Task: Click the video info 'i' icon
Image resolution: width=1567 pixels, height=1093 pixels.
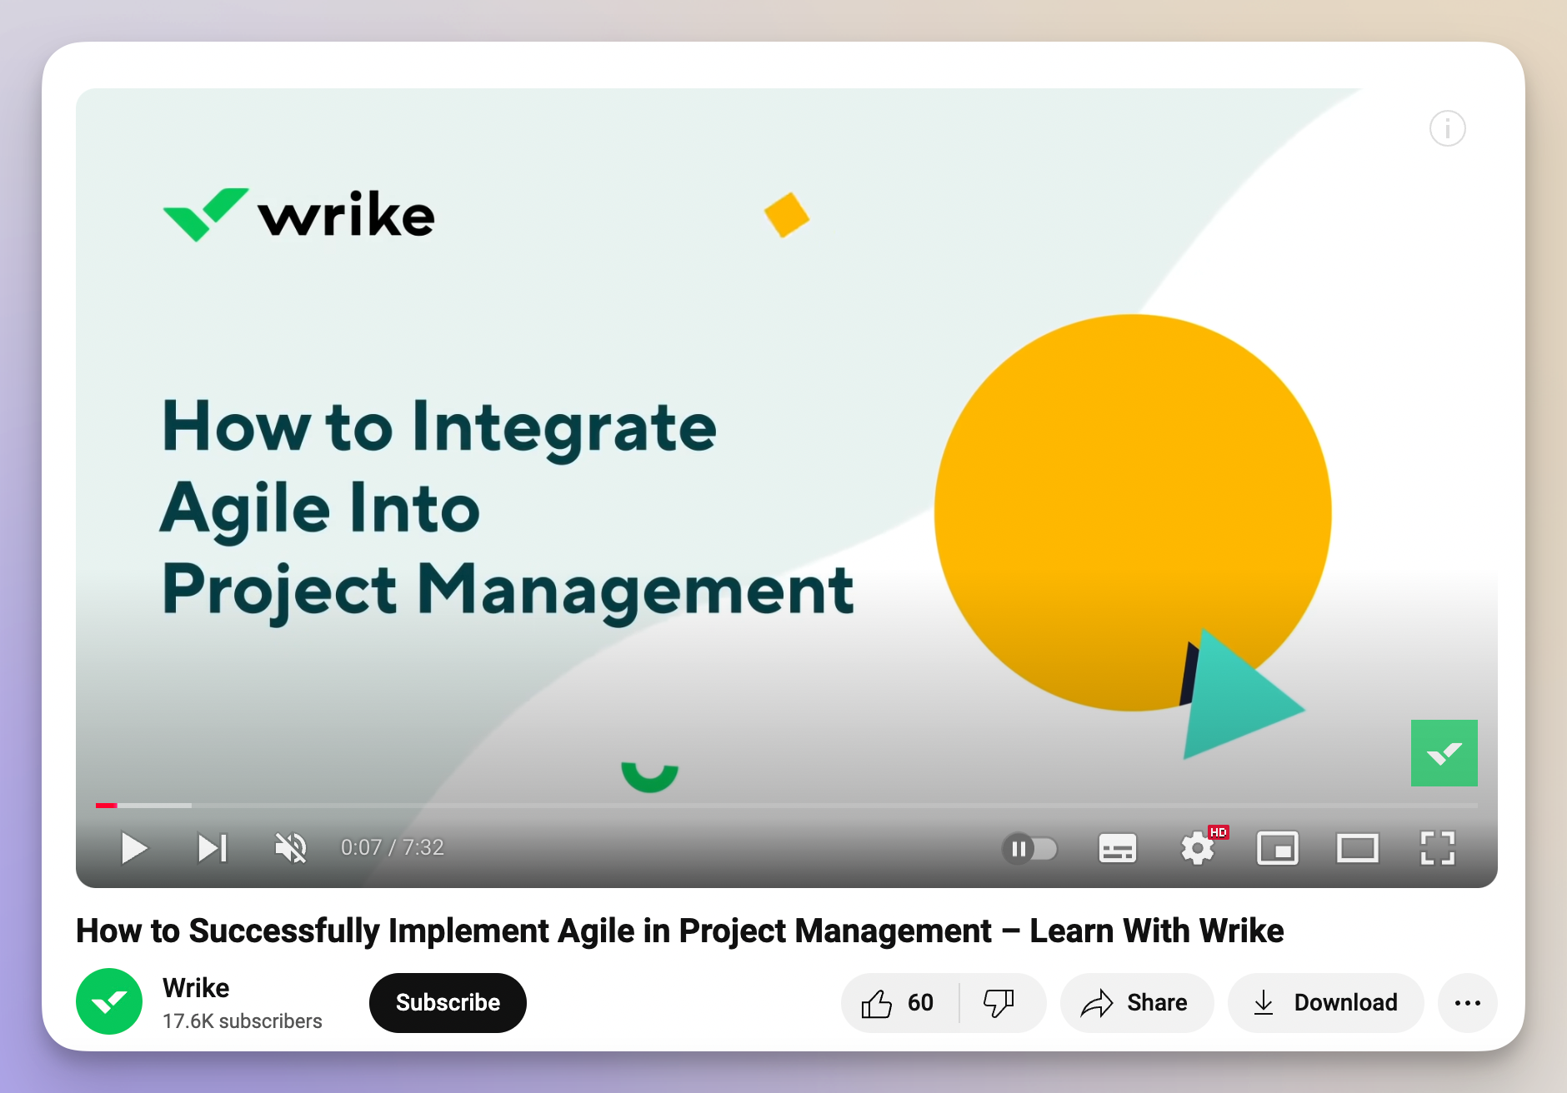Action: (1447, 128)
